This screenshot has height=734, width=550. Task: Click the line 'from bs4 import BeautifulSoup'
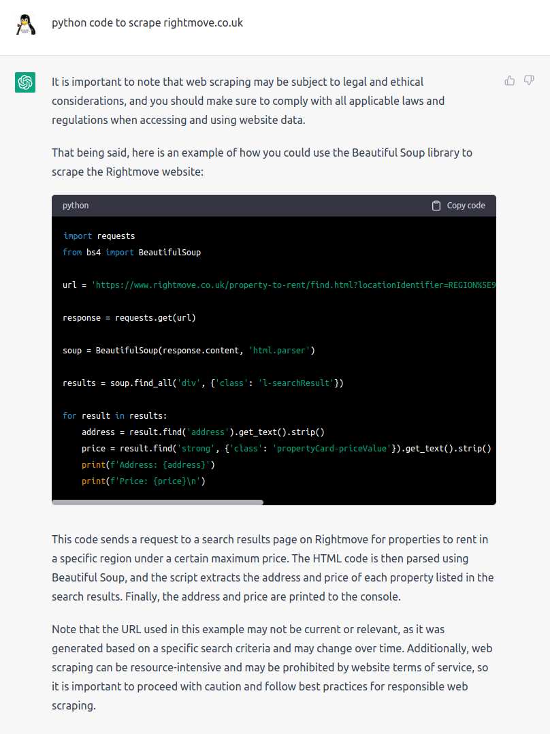click(x=131, y=253)
